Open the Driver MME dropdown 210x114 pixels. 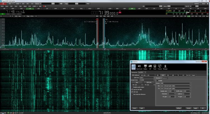176,83
